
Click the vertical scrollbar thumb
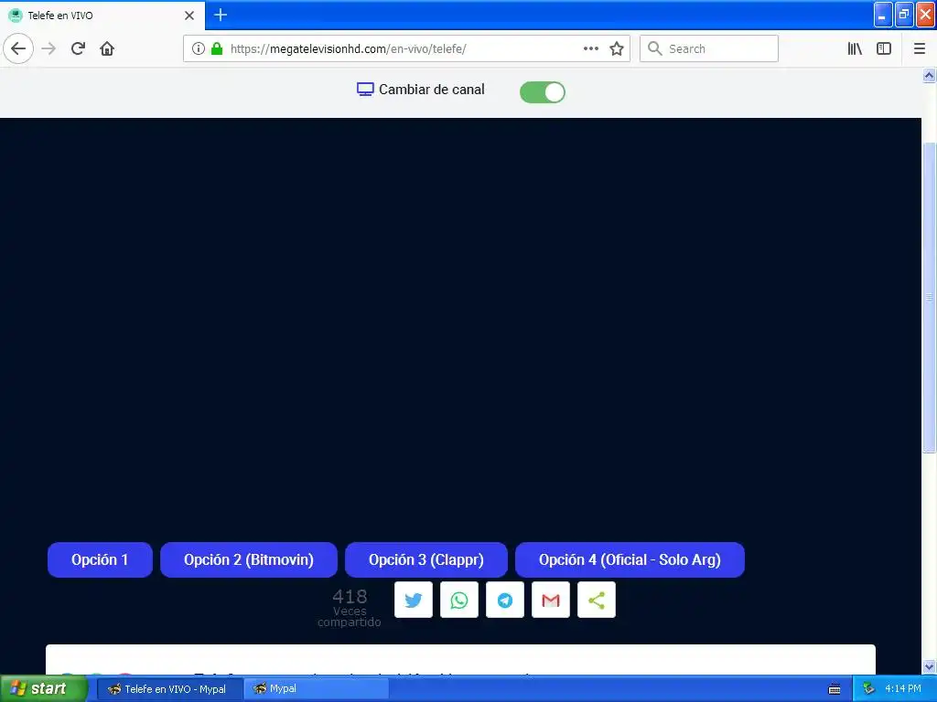coord(929,297)
